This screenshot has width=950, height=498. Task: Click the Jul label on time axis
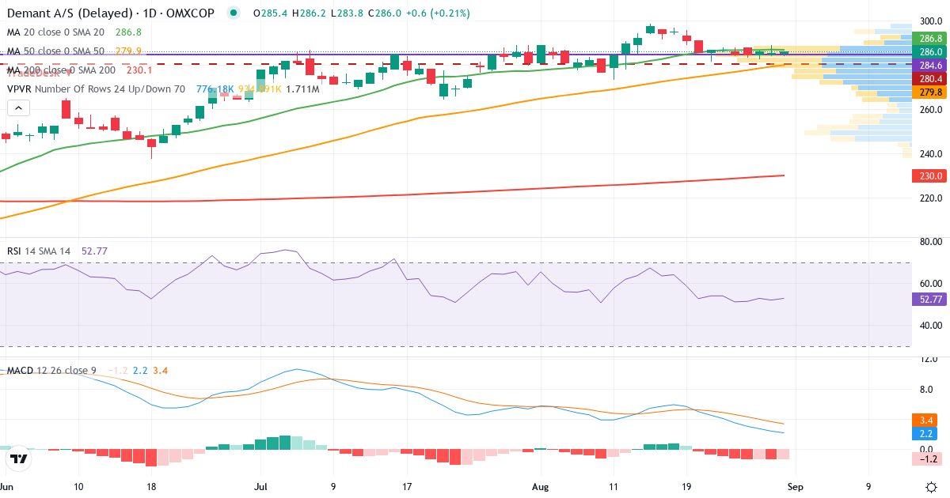[x=261, y=487]
